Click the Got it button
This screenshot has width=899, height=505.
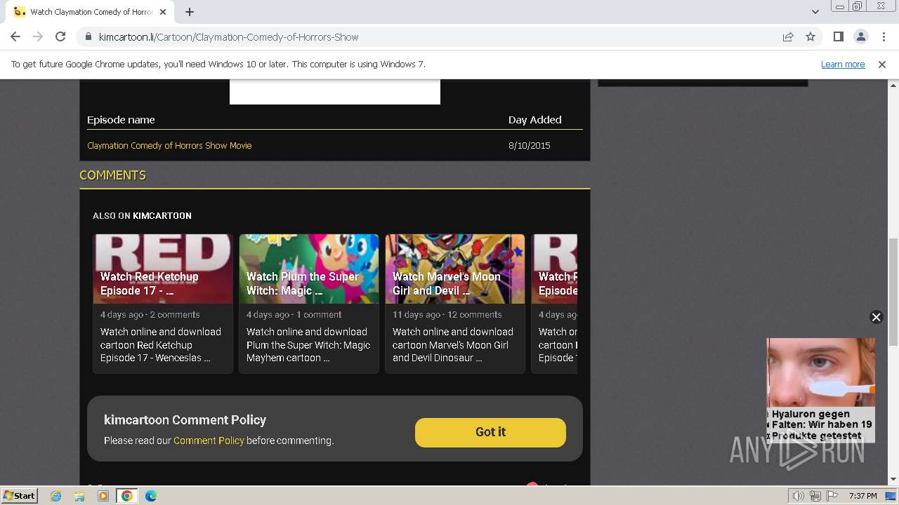(x=490, y=432)
